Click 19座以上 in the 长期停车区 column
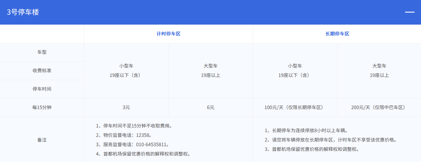421x162 pixels. point(379,75)
